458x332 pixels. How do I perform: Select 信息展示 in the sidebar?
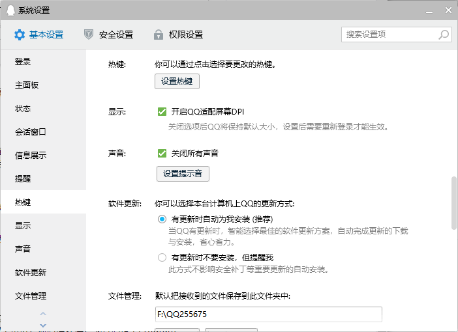44,156
